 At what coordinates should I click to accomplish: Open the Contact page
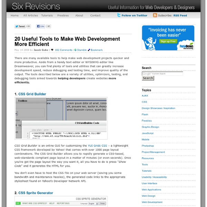pyautogui.click(x=95, y=16)
